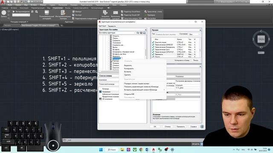Click the Отмена button

pyautogui.click(x=168, y=127)
